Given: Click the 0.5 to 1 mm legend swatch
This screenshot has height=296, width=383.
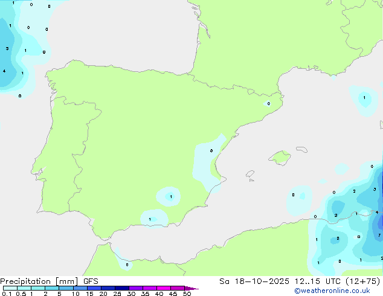Looking at the screenshot, I should [24, 288].
